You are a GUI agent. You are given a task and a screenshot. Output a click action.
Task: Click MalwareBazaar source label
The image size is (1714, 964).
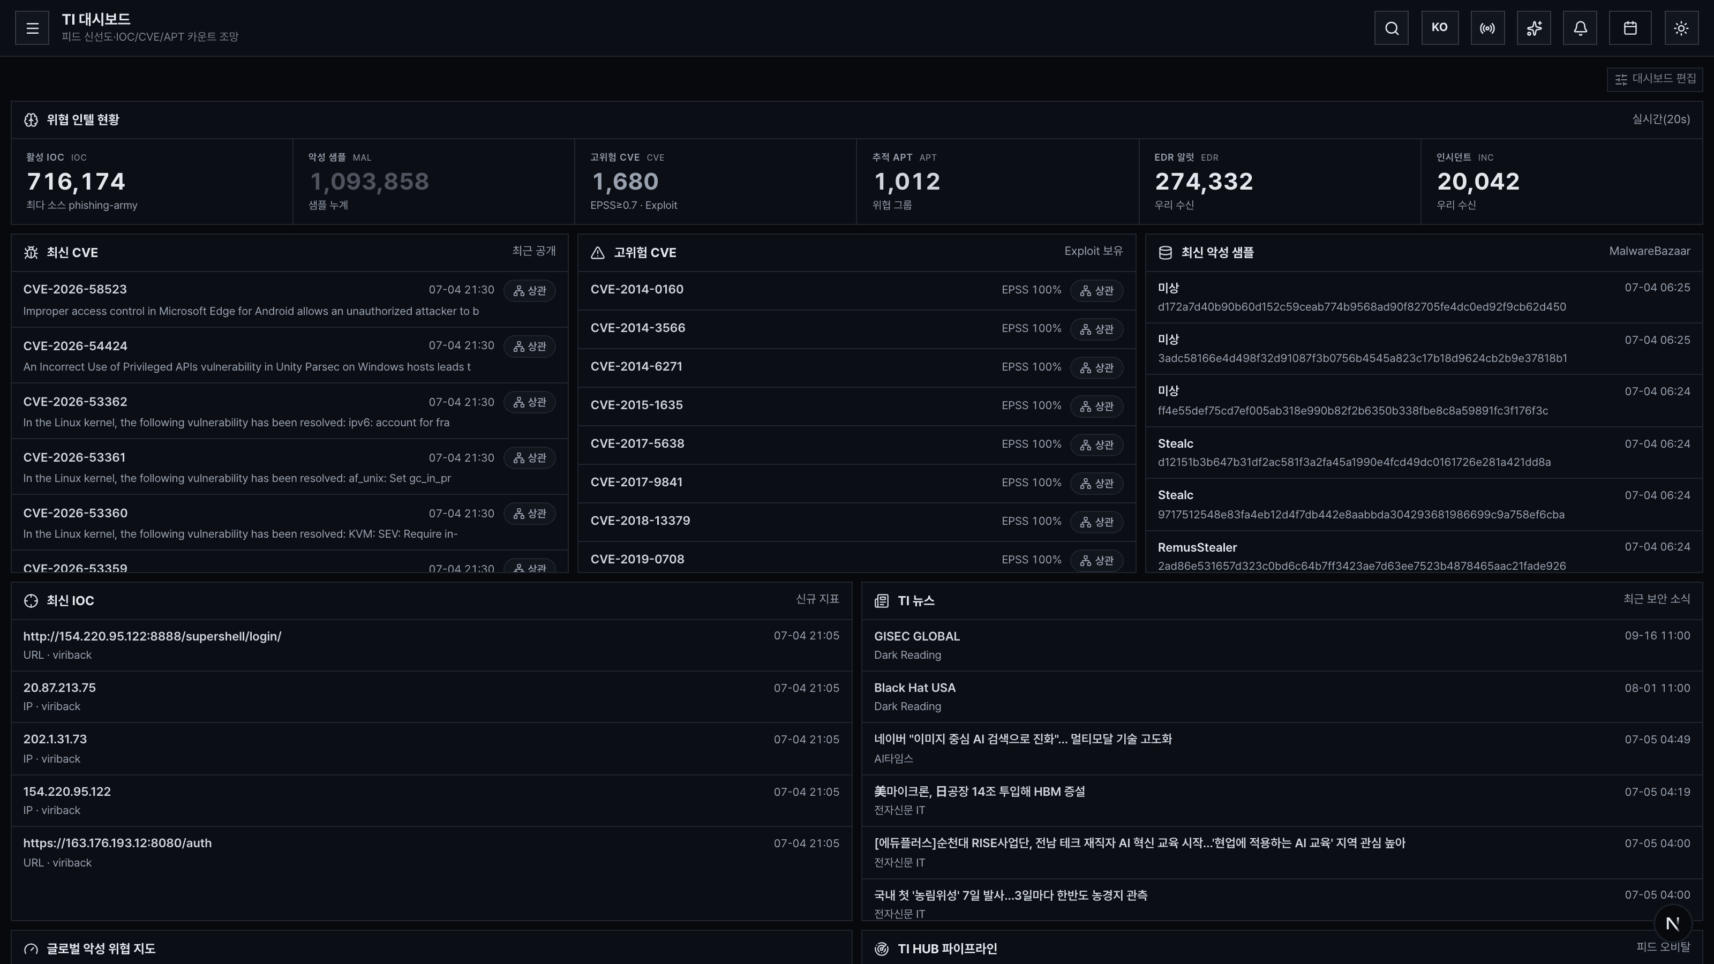click(1650, 252)
